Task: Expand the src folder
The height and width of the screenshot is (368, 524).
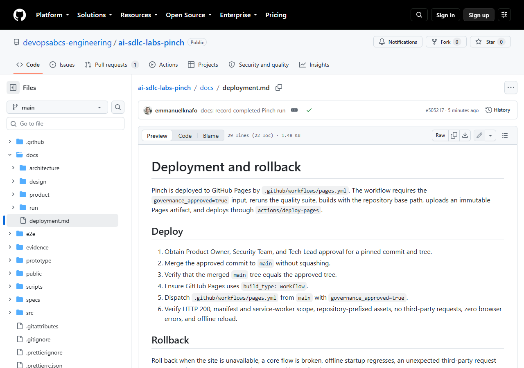Action: pos(10,313)
